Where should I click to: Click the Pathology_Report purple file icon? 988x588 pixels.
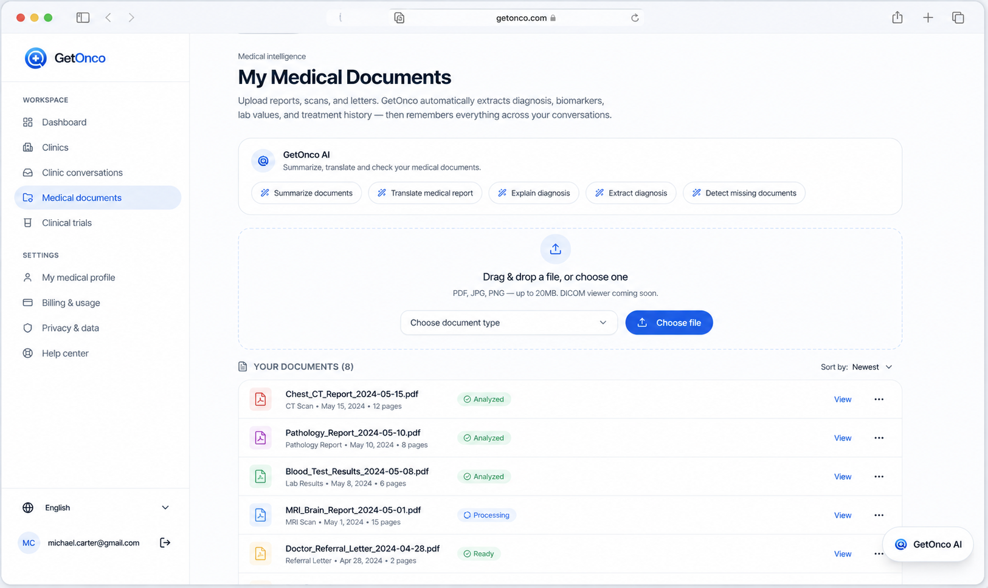[x=260, y=438]
